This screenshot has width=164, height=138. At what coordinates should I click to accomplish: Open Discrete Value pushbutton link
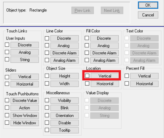[25, 101]
